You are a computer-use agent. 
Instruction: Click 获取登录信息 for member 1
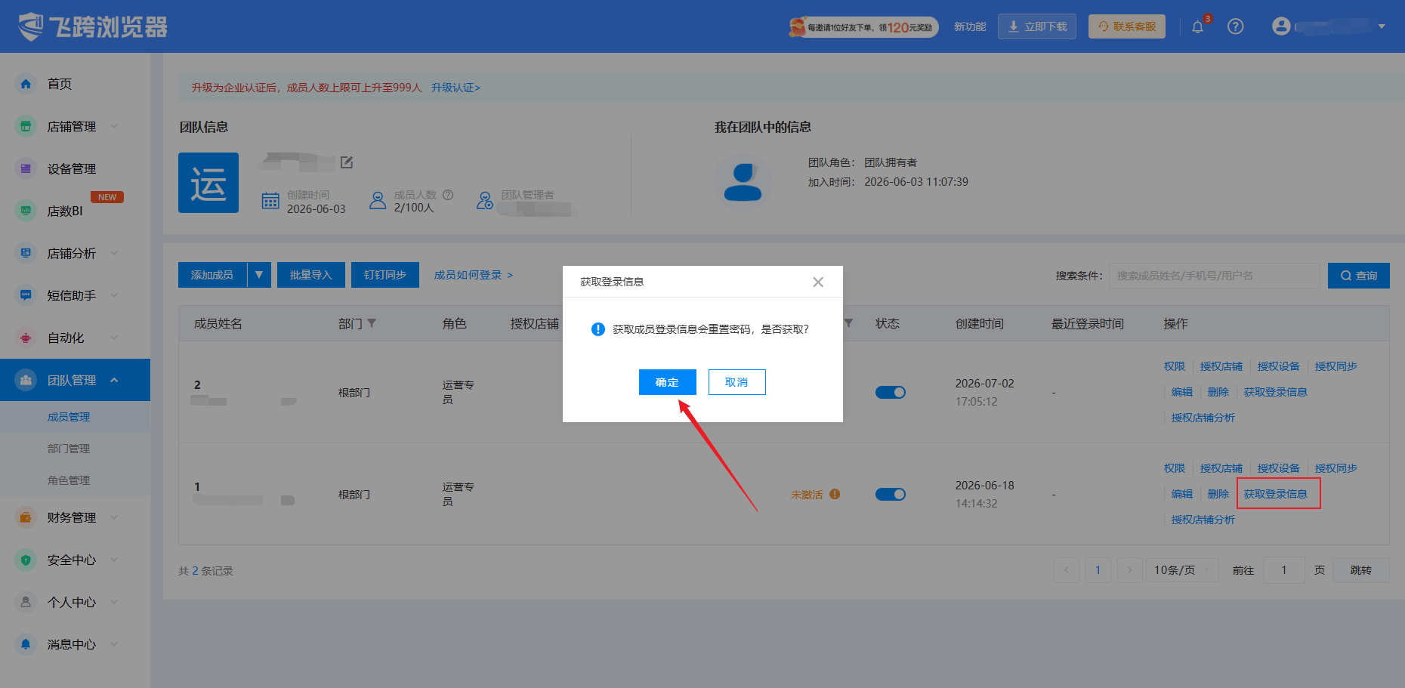1275,494
